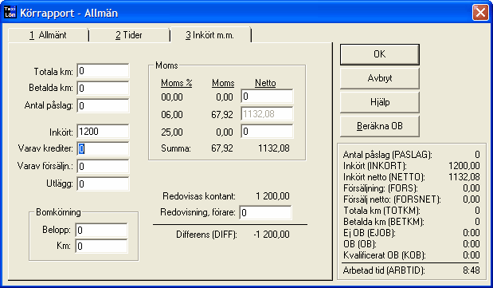Select the Antal påslag input box

(x=103, y=105)
